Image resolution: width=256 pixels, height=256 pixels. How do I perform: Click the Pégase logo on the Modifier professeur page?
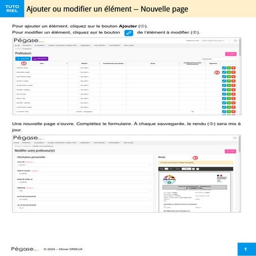coord(29,138)
